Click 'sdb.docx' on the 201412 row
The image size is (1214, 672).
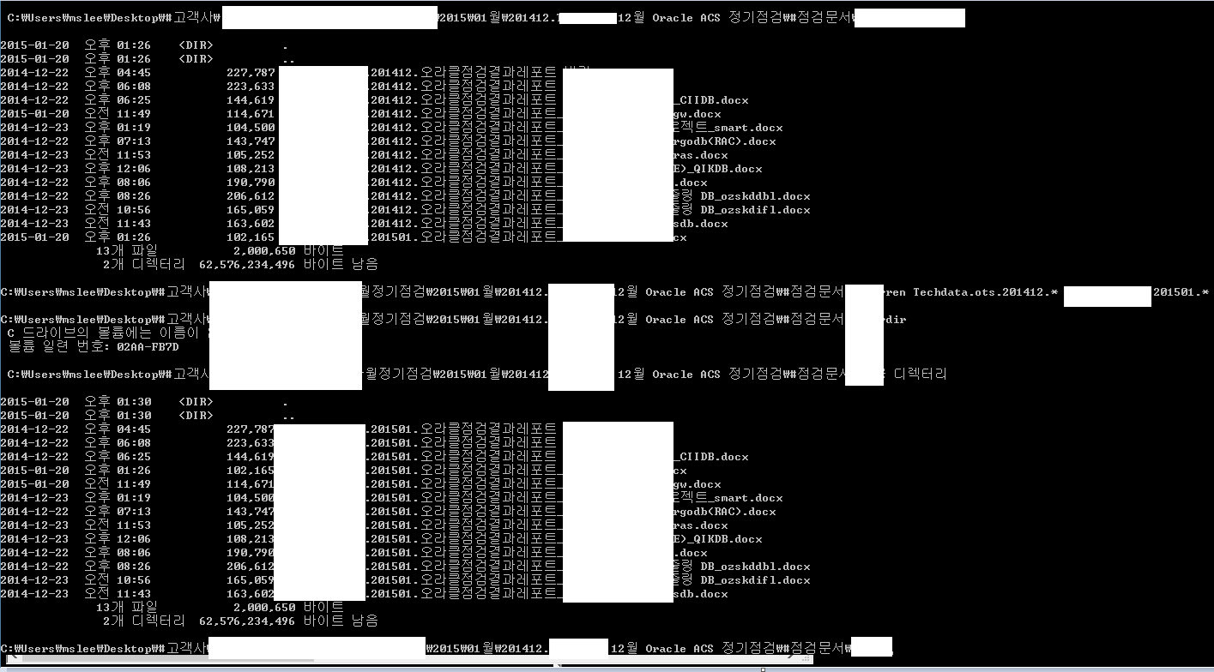coord(701,224)
